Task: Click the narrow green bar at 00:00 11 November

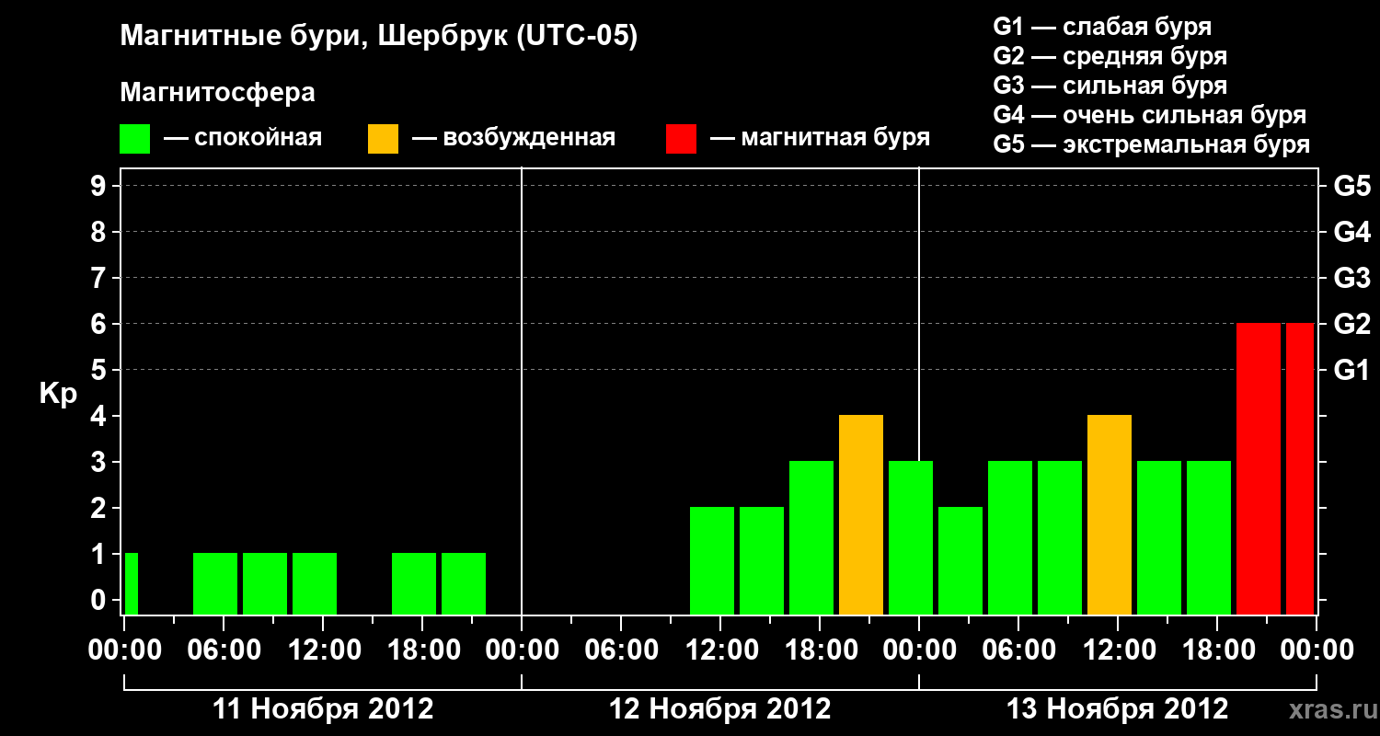Action: 132,584
